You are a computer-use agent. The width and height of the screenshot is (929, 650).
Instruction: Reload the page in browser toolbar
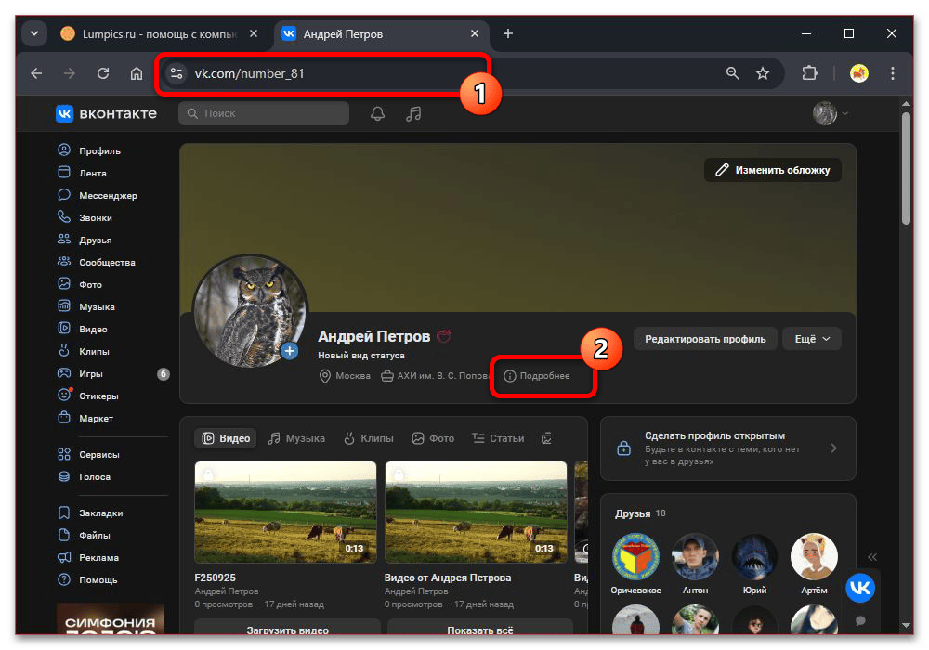pos(103,73)
